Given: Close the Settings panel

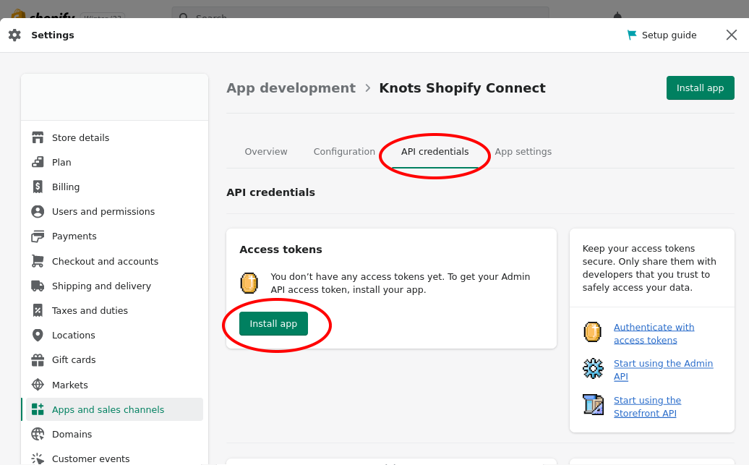Looking at the screenshot, I should (x=732, y=35).
